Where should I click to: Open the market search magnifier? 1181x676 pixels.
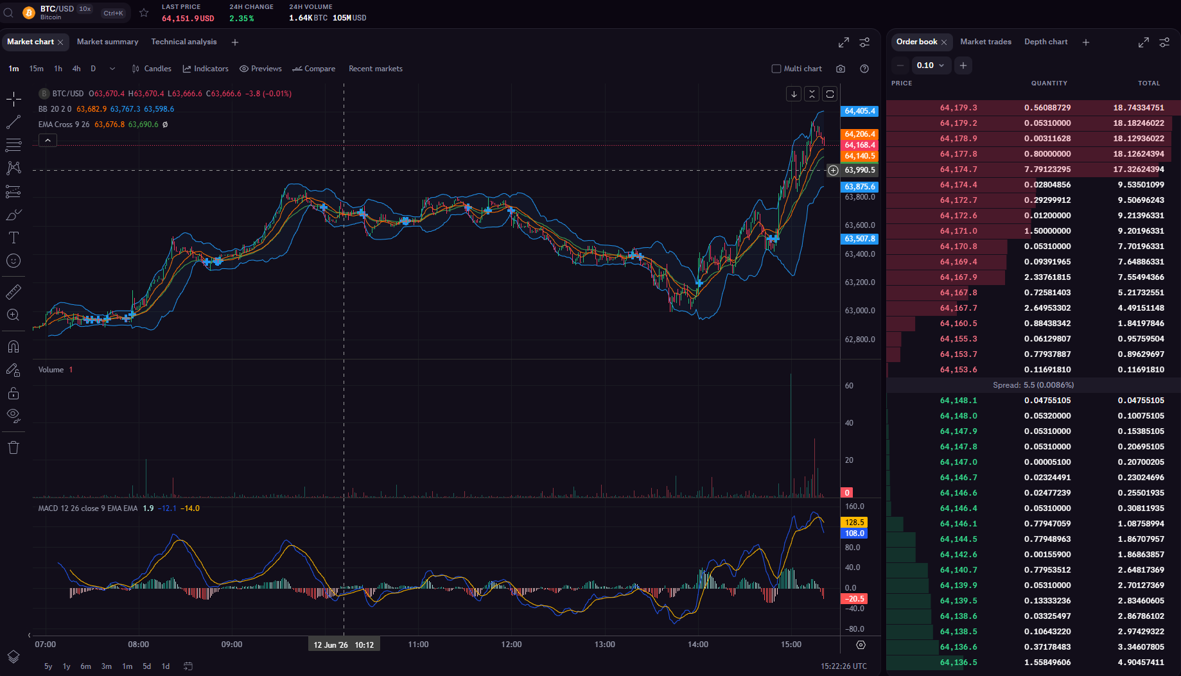point(9,13)
